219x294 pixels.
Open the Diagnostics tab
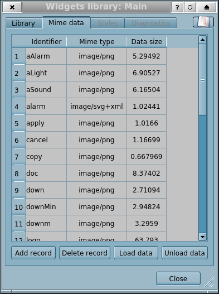point(151,23)
